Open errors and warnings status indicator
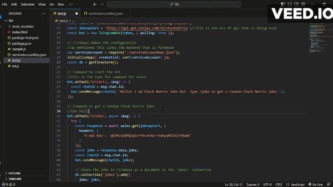 click(8, 185)
